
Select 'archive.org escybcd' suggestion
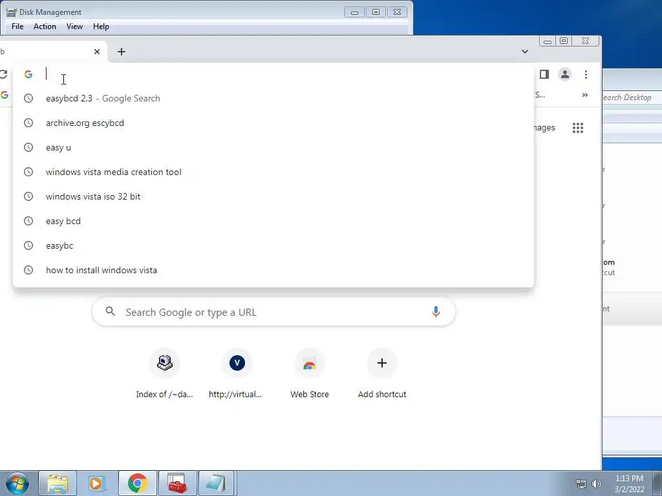[x=273, y=123]
